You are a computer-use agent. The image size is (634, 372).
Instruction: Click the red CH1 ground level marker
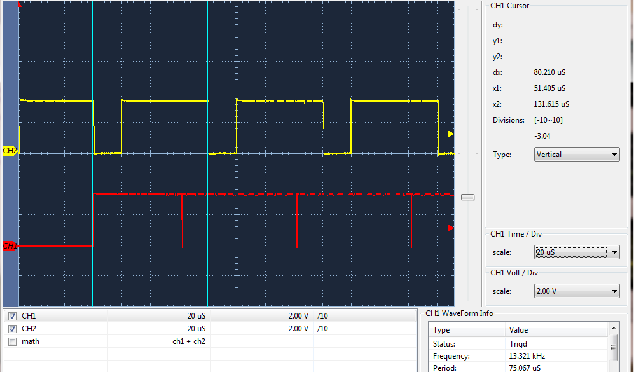point(10,246)
